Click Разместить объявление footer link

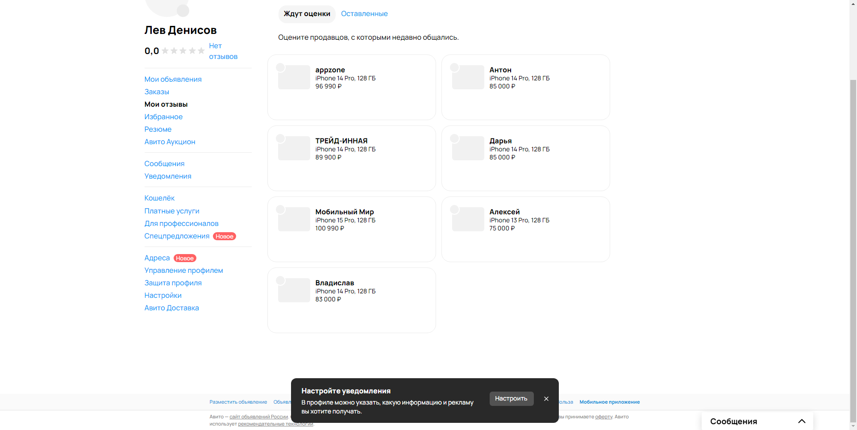tap(238, 402)
